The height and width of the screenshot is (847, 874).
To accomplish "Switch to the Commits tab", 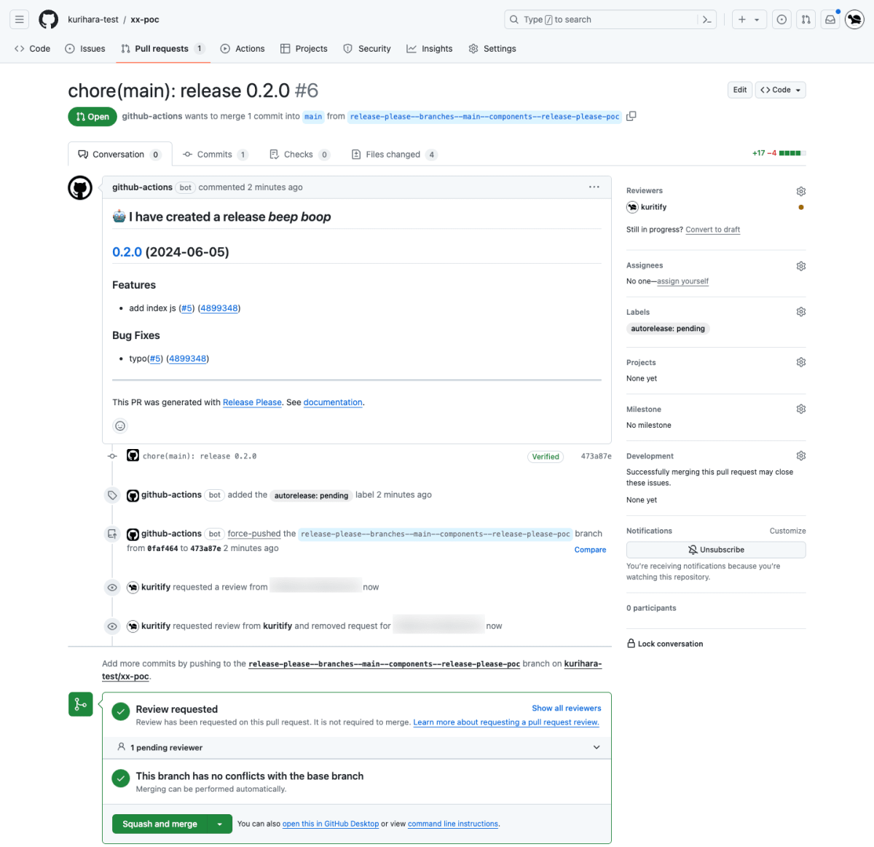I will click(x=215, y=155).
